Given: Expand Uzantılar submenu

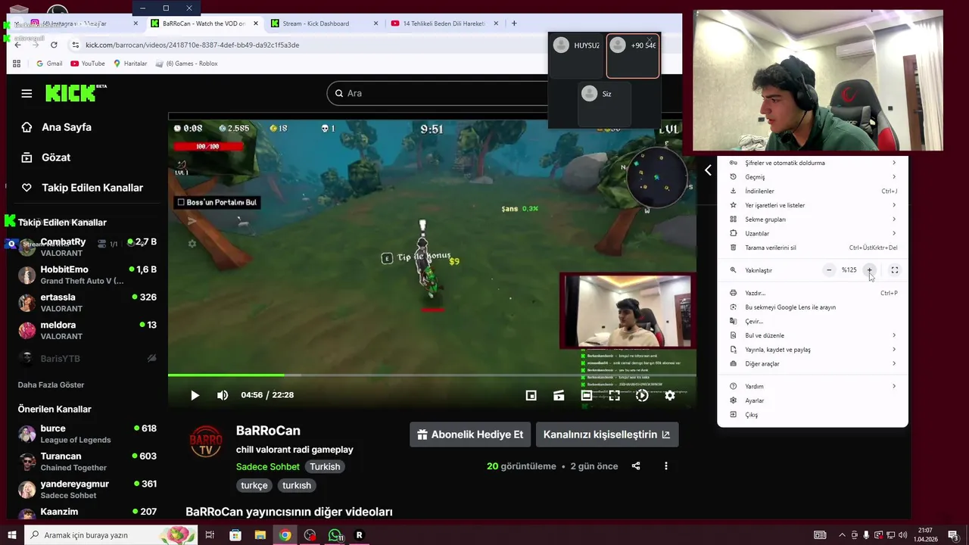Looking at the screenshot, I should coord(812,234).
